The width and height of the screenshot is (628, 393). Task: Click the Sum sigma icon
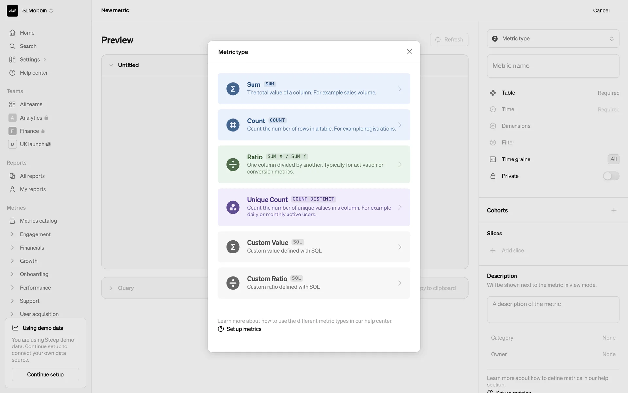pos(233,89)
